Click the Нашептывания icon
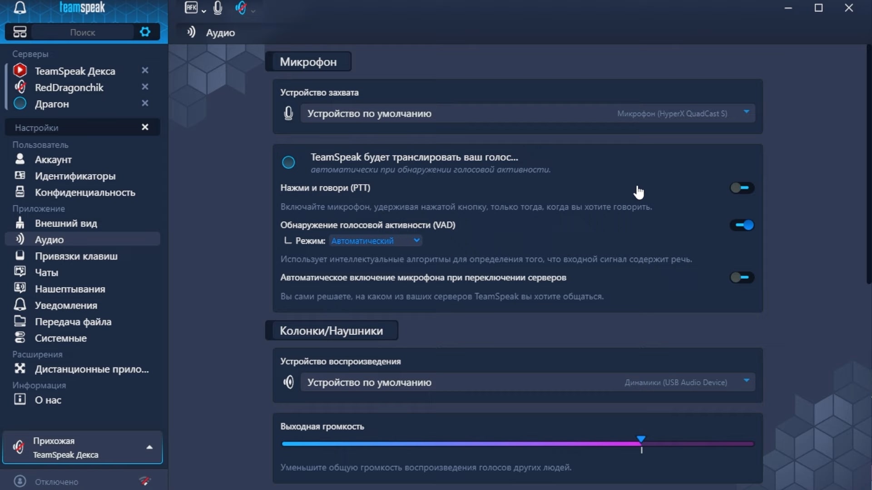The width and height of the screenshot is (872, 490). click(x=20, y=288)
